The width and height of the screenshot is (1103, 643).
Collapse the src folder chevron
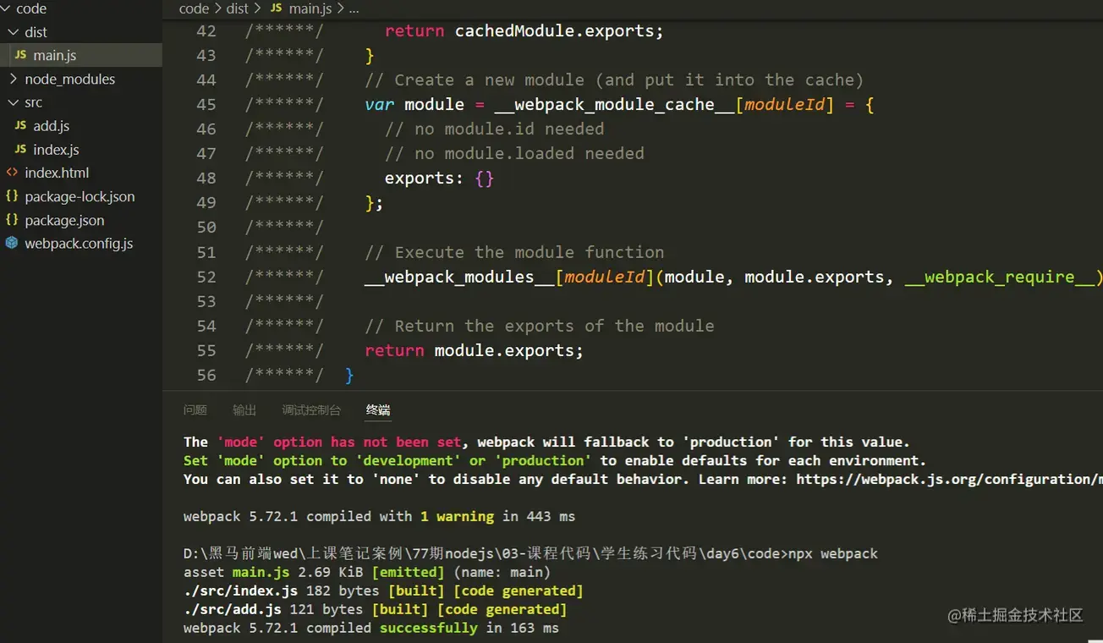pyautogui.click(x=13, y=102)
